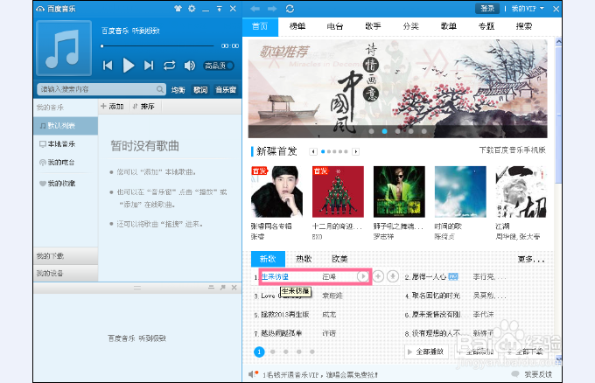Open the skin changer shirt icon

coord(178,9)
